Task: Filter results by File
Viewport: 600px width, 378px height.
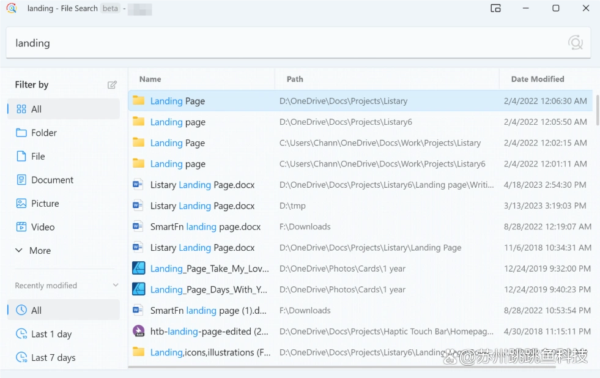Action: coord(64,156)
